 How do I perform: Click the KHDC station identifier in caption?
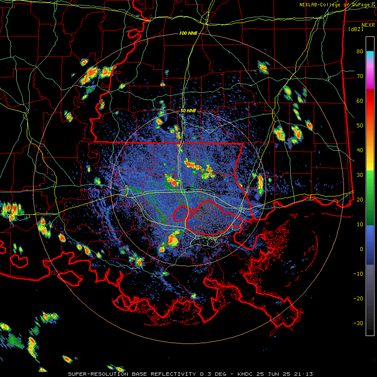coord(244,374)
